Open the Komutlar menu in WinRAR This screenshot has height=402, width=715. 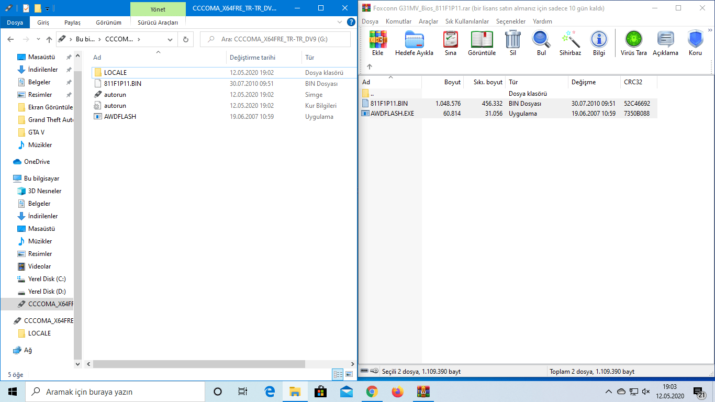(399, 21)
